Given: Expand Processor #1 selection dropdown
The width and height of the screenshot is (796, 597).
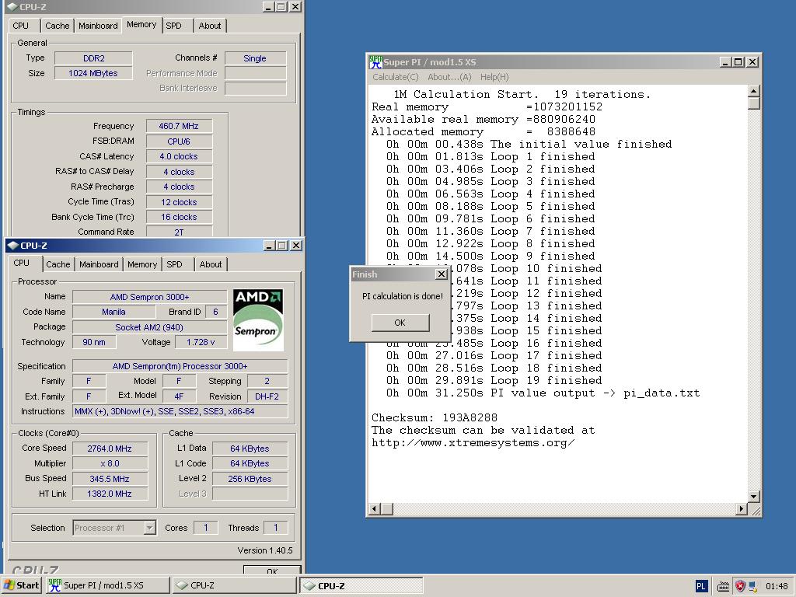Looking at the screenshot, I should point(150,528).
